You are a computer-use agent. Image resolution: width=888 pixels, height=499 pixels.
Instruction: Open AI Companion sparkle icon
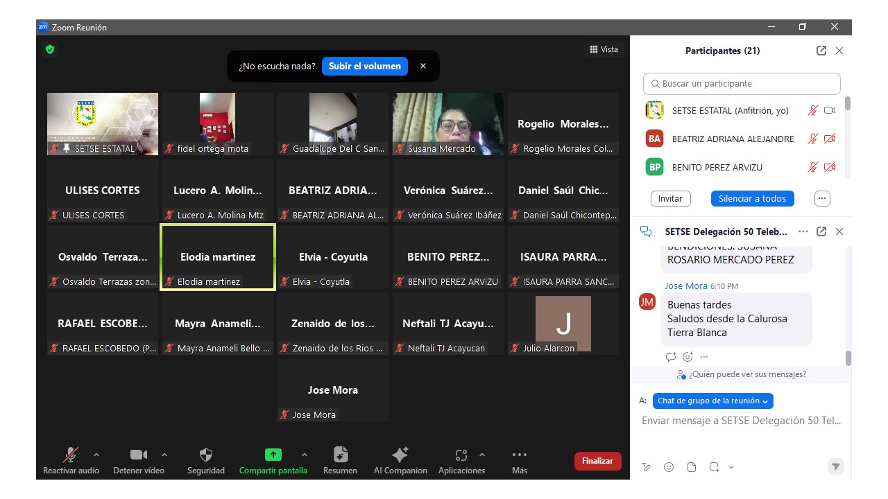click(x=400, y=455)
